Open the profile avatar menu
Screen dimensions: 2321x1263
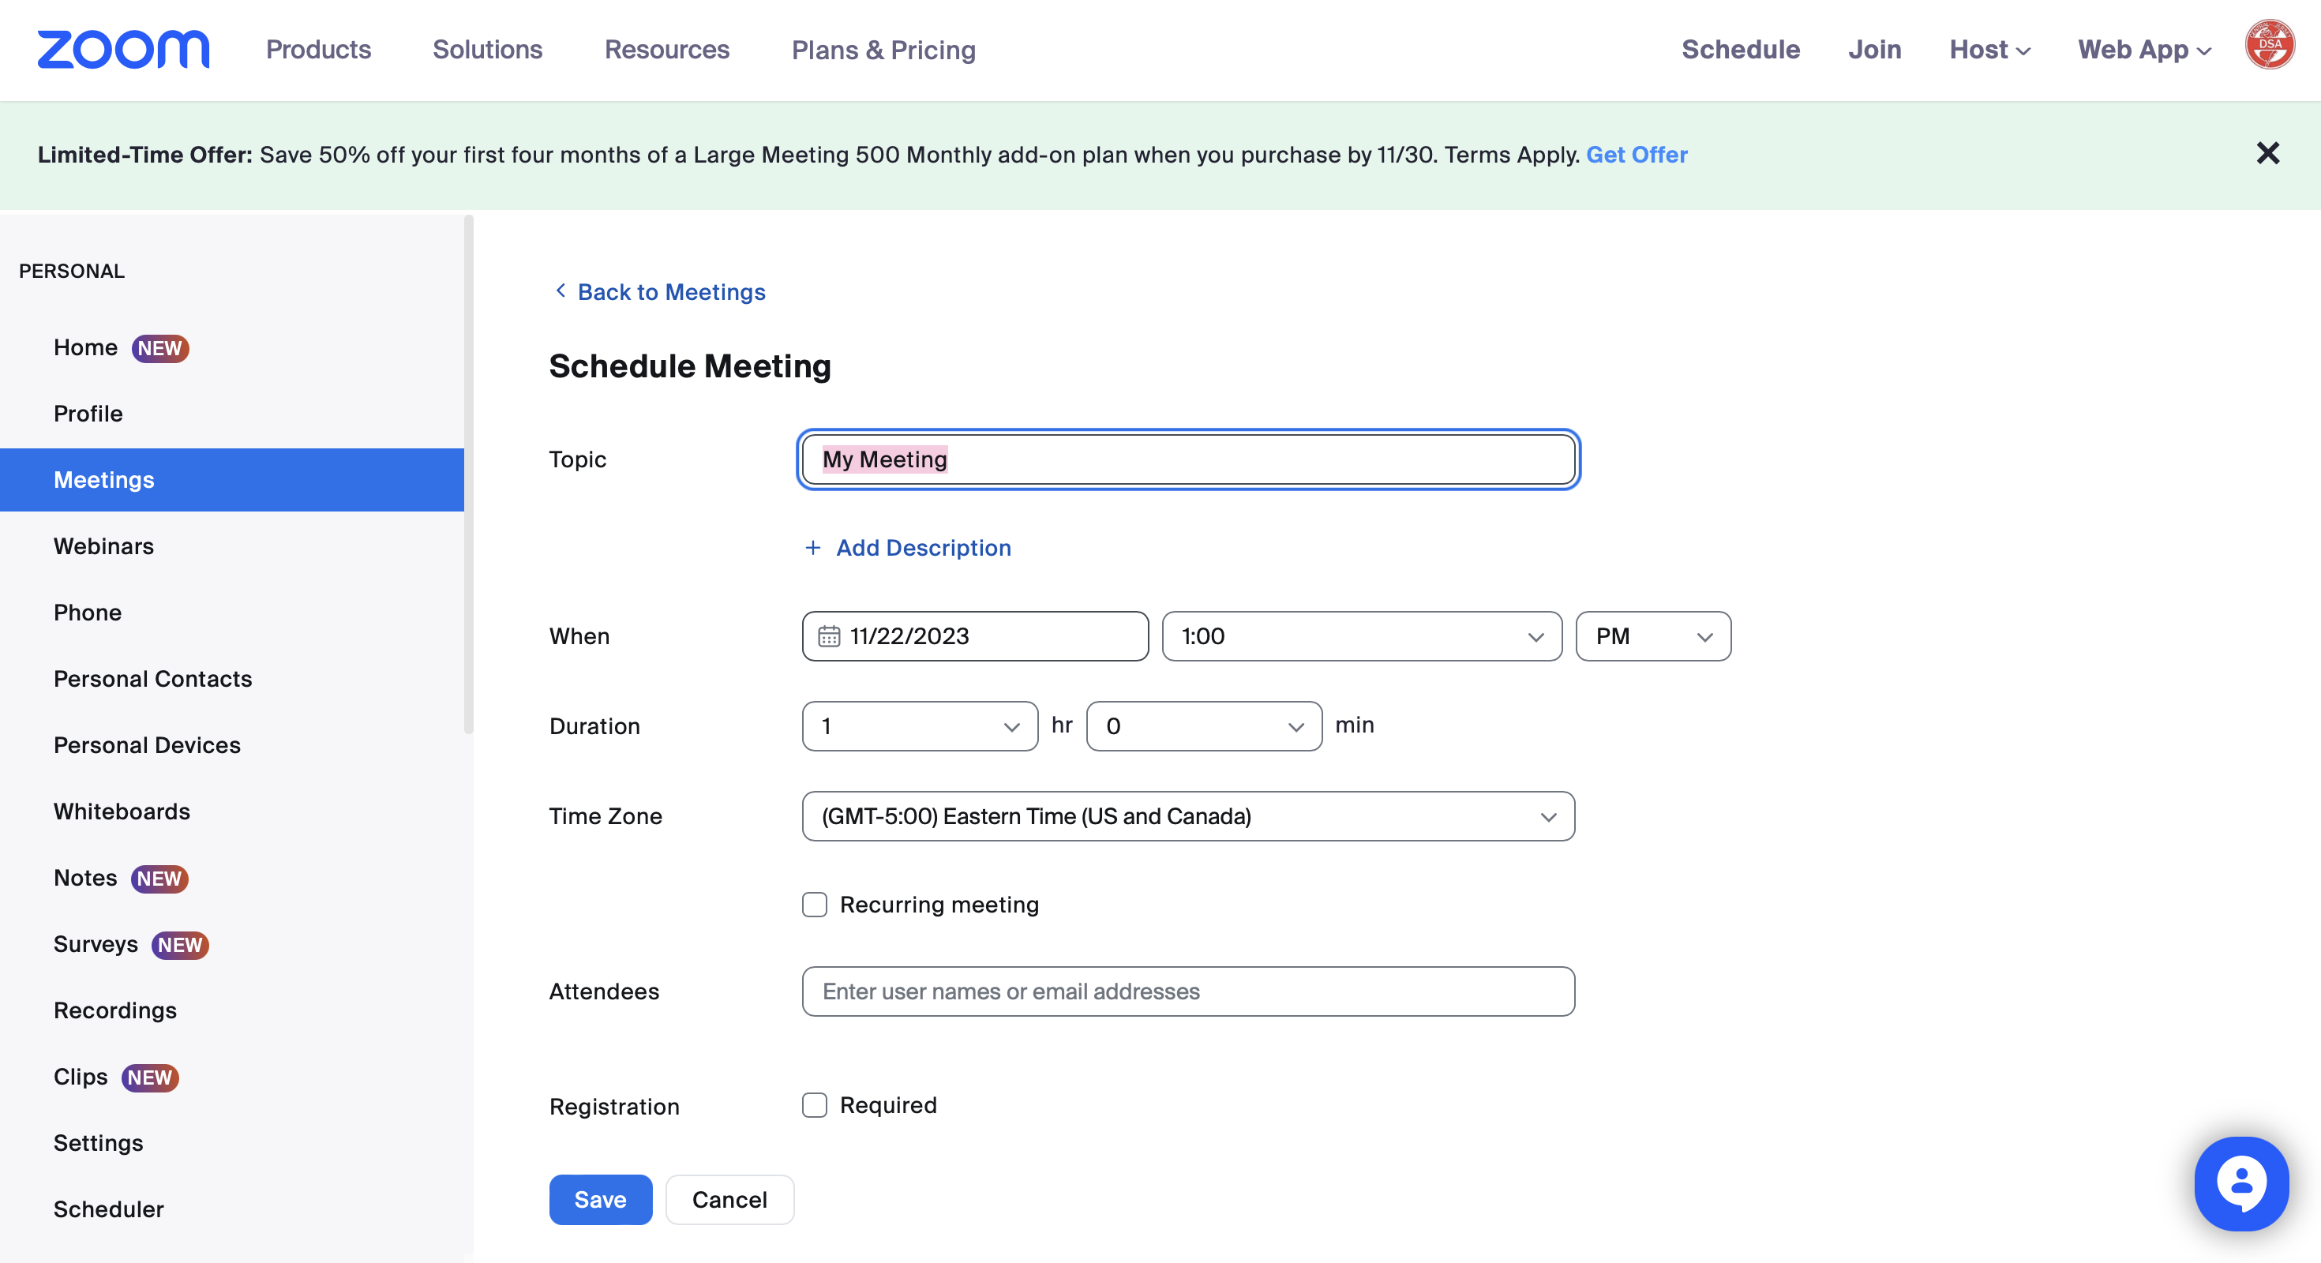coord(2269,45)
